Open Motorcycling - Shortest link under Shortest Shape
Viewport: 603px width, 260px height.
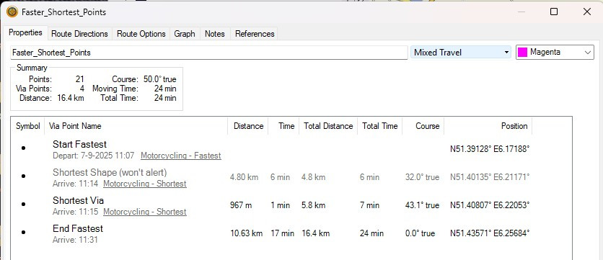coord(145,184)
